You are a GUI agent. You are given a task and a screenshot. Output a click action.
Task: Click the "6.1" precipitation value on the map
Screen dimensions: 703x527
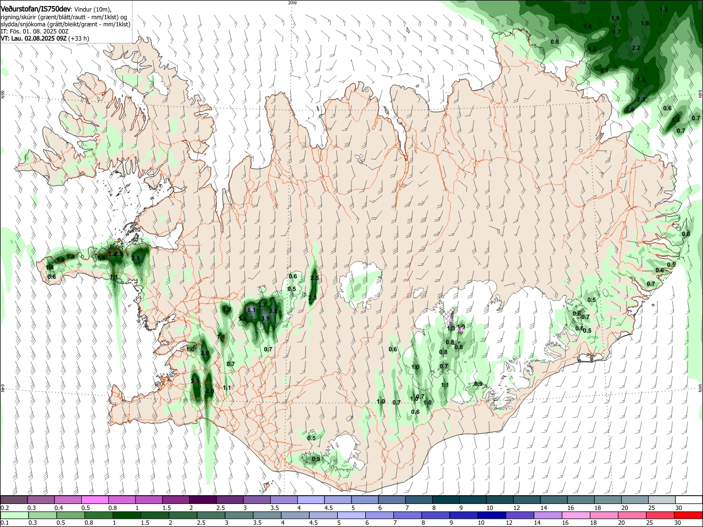coord(252,310)
